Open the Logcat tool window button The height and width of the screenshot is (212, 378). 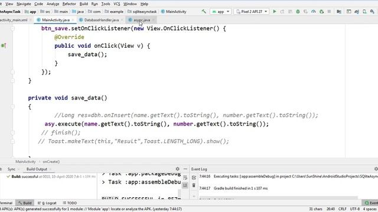pyautogui.click(x=47, y=203)
